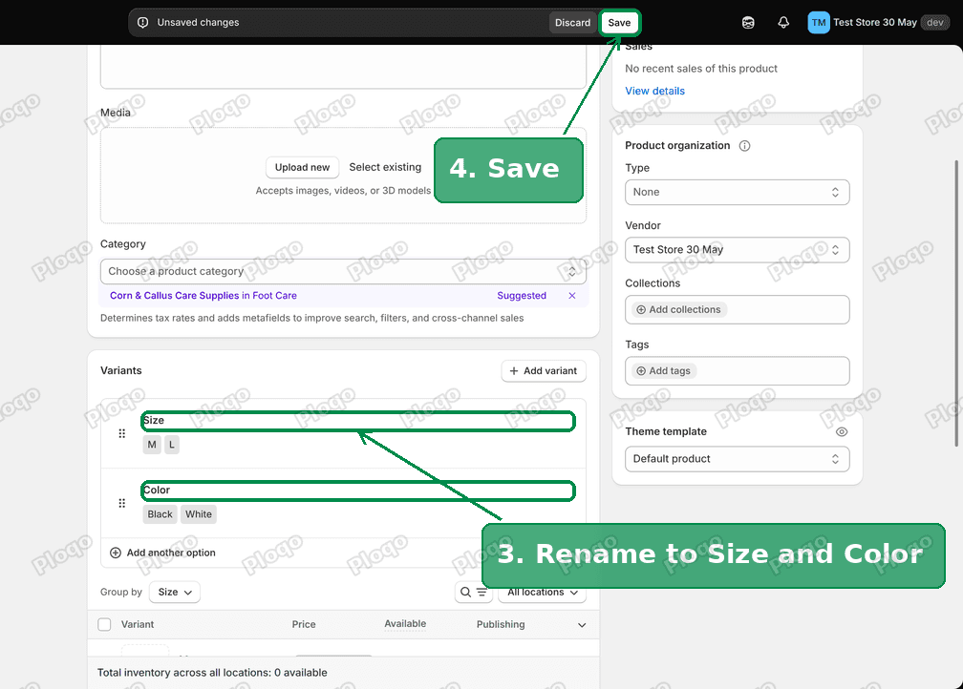Dismiss the suggested category with X
Viewport: 963px width, 689px height.
(x=571, y=296)
